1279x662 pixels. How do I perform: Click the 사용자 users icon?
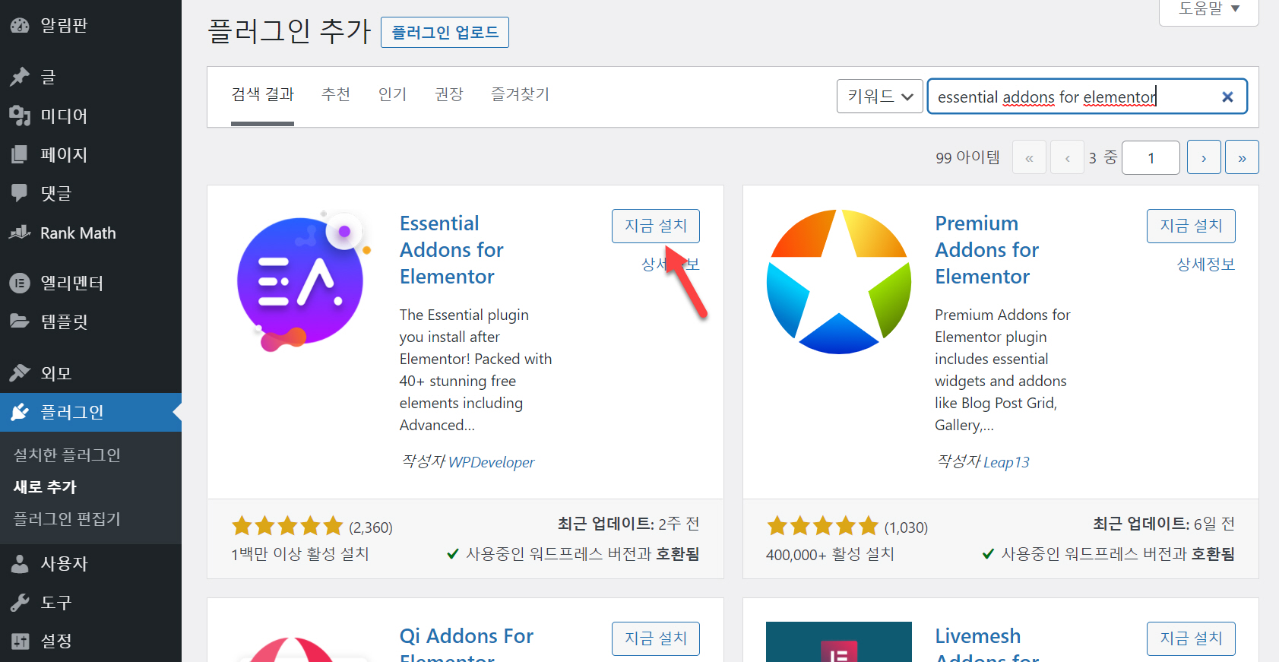20,563
